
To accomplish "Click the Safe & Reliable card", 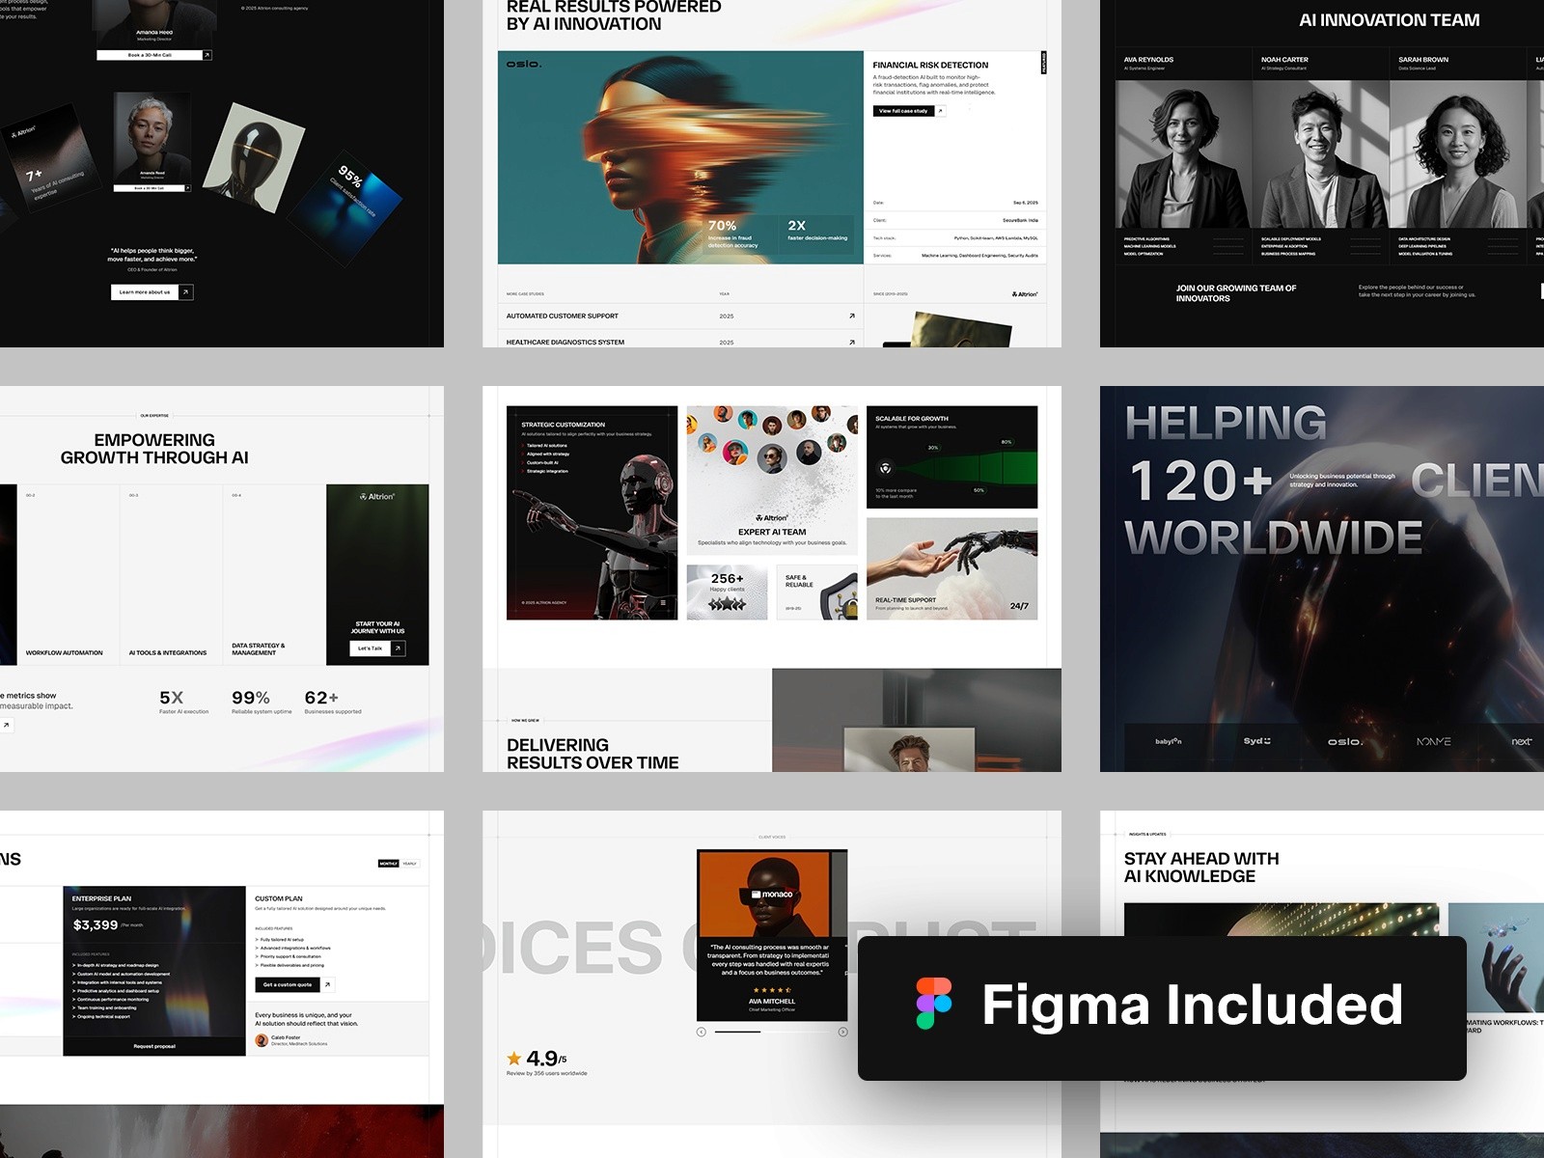I will coord(816,593).
